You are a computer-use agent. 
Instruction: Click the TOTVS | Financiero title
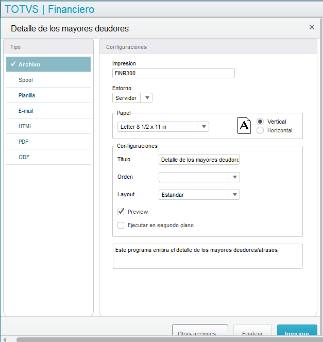(49, 9)
